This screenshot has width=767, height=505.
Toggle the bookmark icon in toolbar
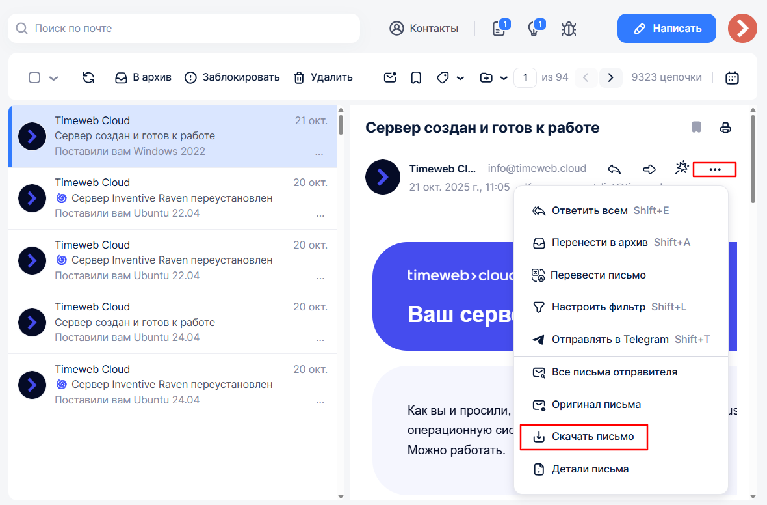[x=416, y=77]
